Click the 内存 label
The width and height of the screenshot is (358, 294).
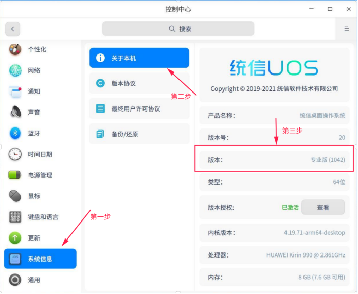[x=215, y=277]
